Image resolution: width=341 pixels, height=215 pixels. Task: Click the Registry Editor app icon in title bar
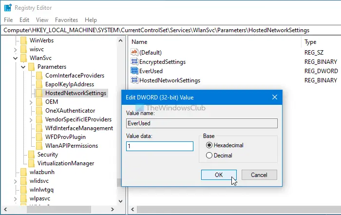pos(8,8)
